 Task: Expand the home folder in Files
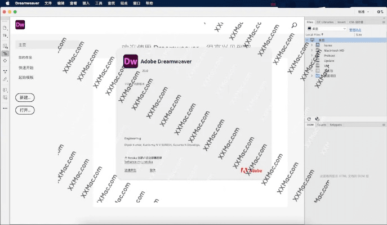[x=312, y=45]
